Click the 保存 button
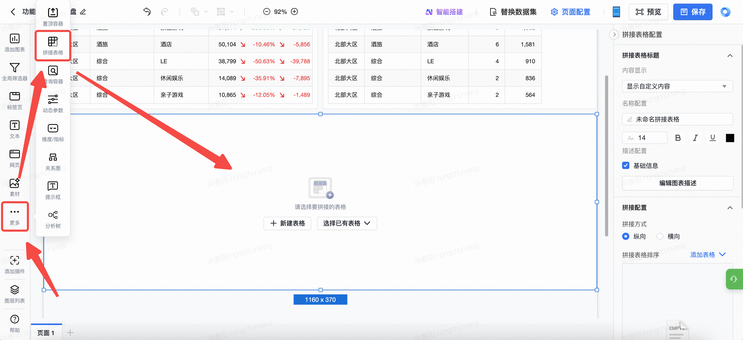The height and width of the screenshot is (340, 743). (692, 12)
